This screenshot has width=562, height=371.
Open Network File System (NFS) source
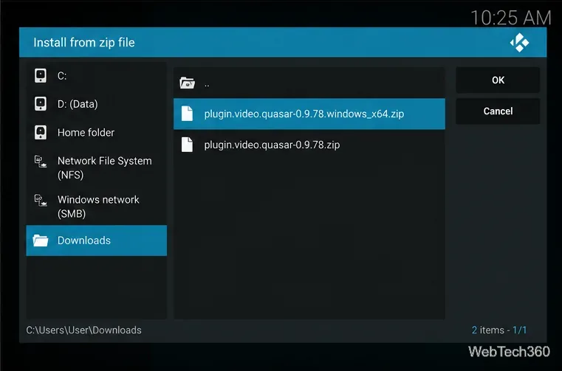97,167
